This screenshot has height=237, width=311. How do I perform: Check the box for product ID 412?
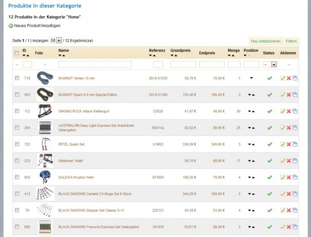point(17,193)
